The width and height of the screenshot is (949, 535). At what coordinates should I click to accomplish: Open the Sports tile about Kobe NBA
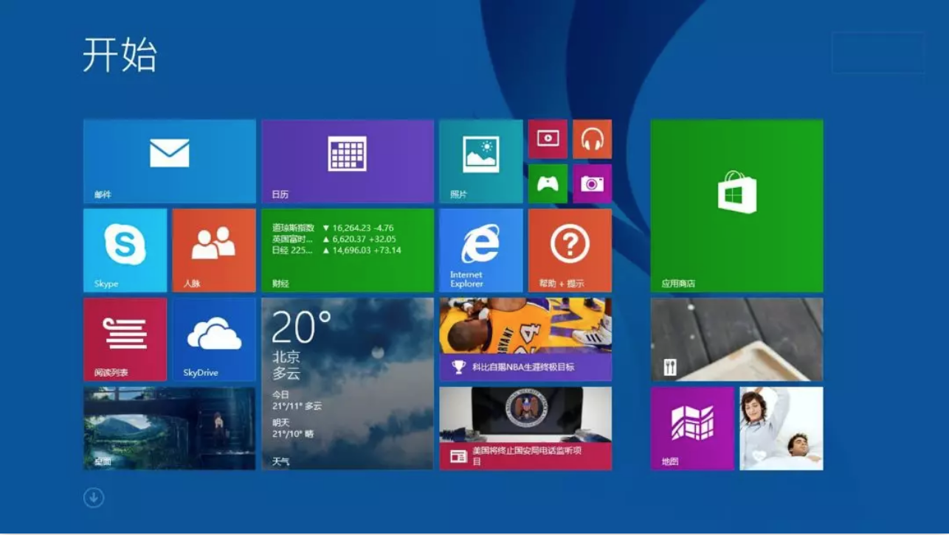point(525,340)
